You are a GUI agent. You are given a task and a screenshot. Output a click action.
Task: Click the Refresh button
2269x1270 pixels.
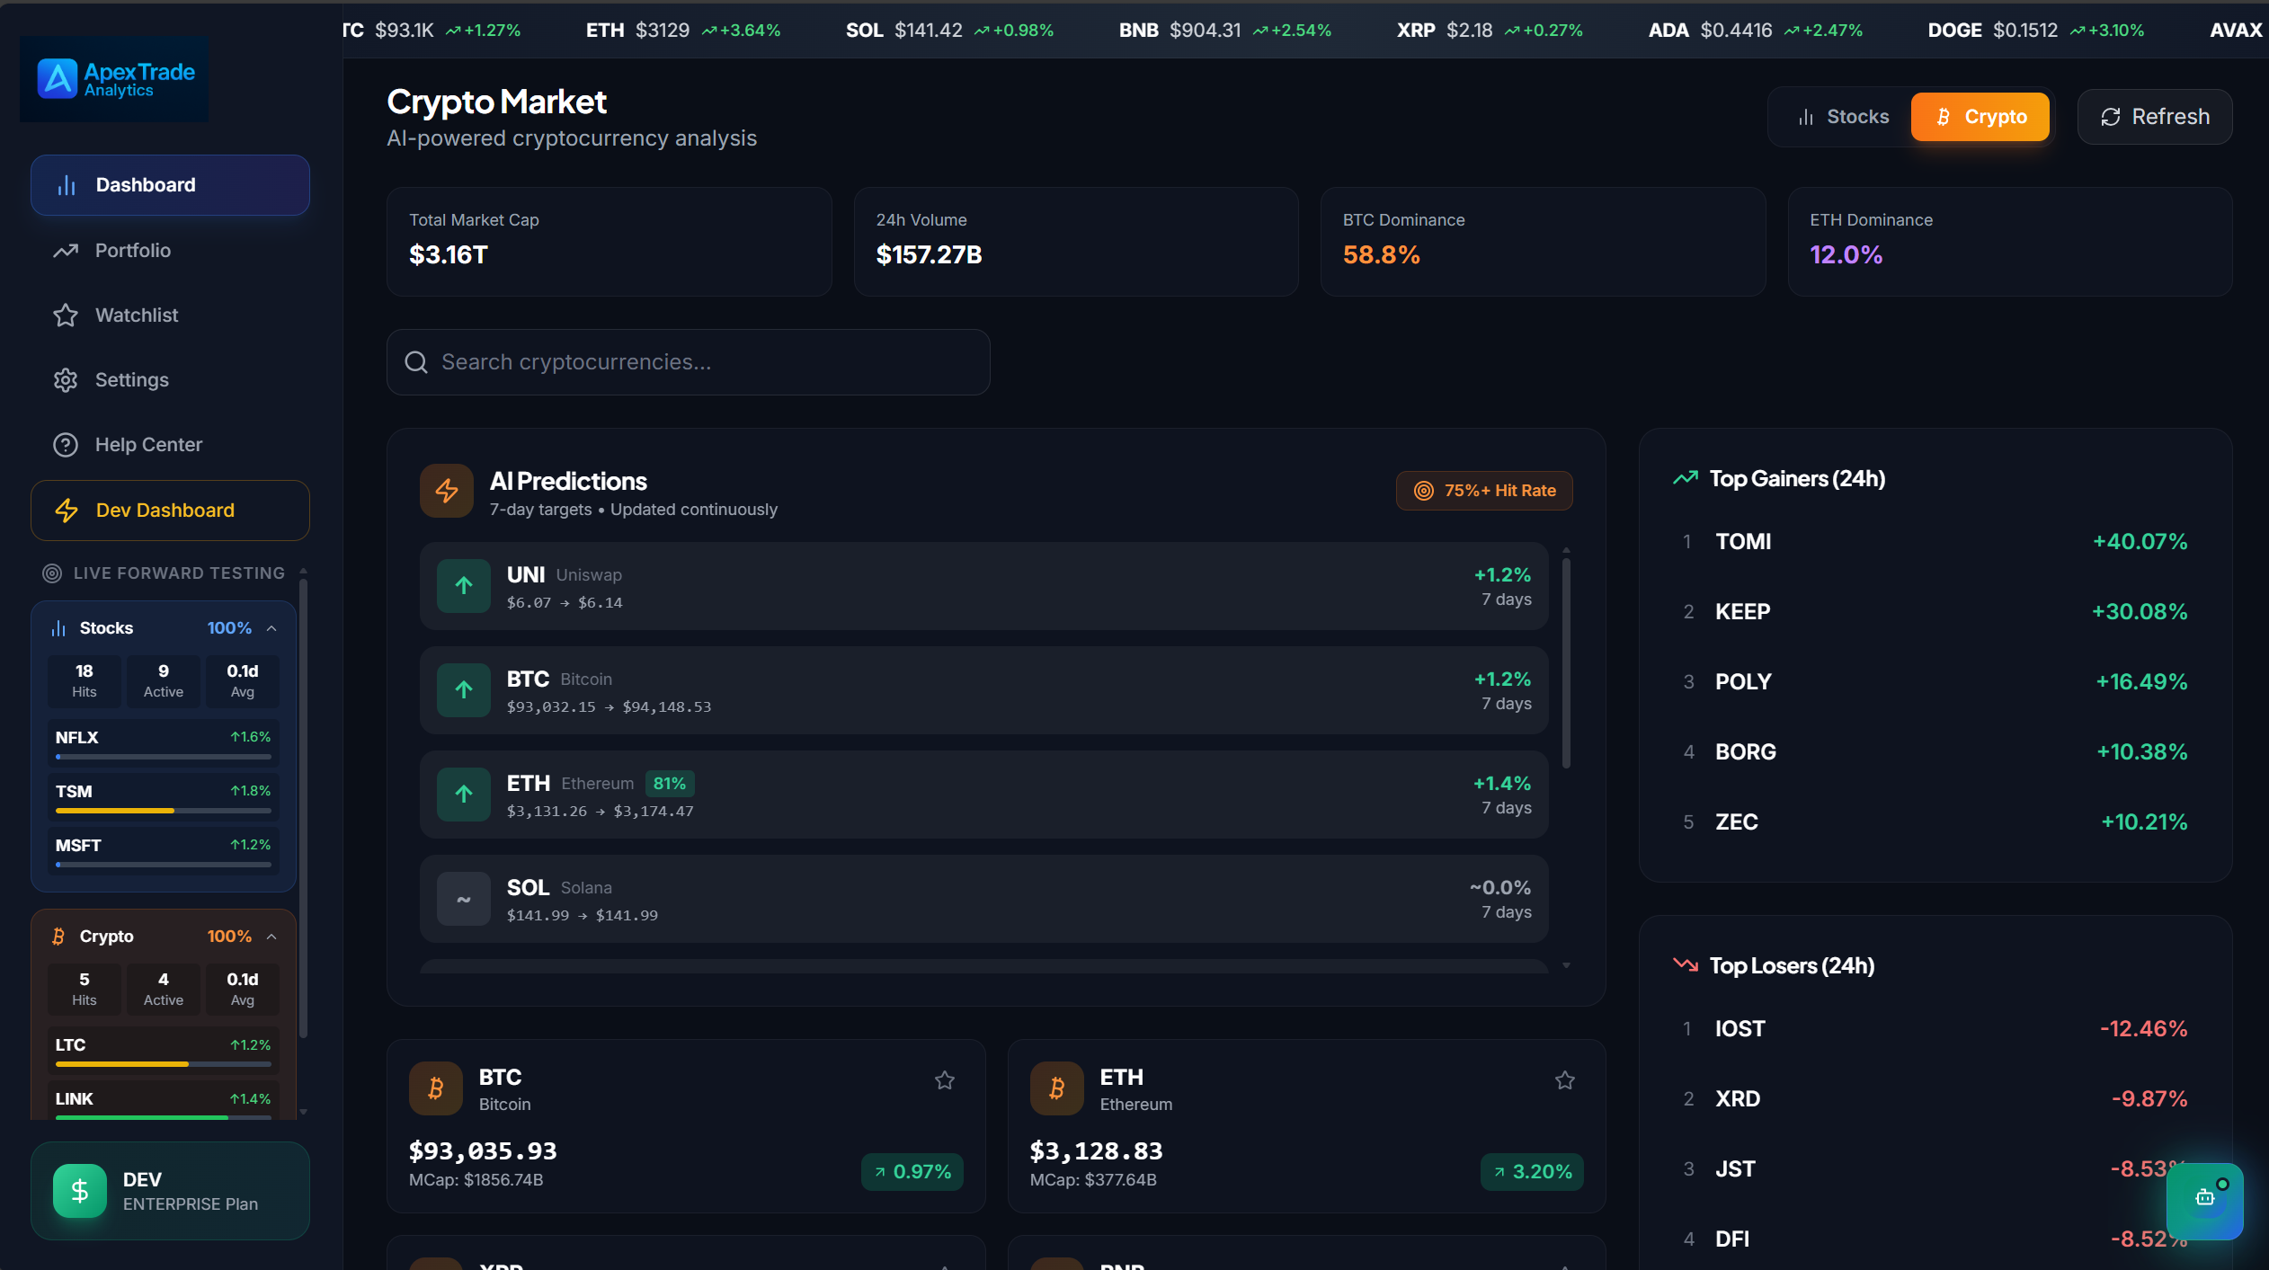(x=2154, y=116)
